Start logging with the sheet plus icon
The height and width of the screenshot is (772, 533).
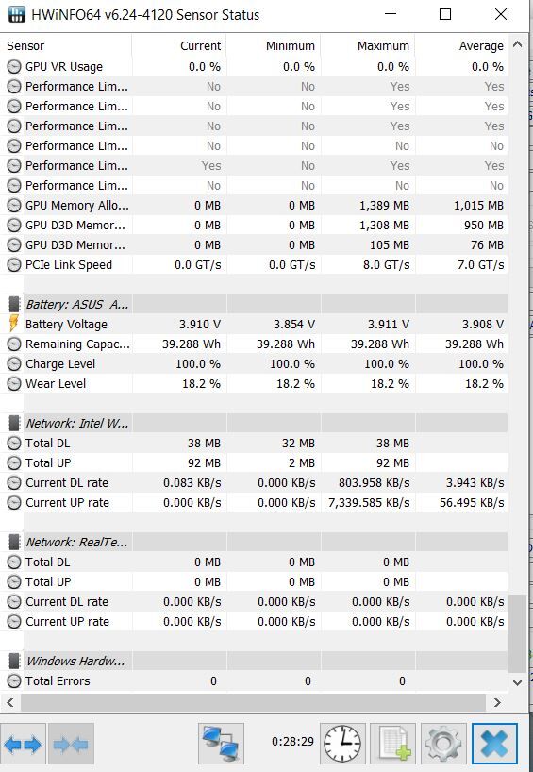coord(392,744)
